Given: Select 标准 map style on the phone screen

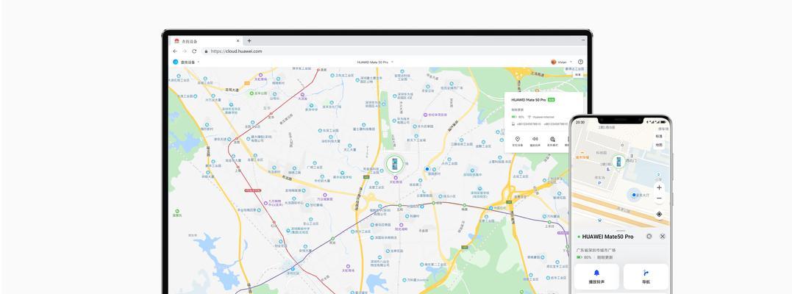Looking at the screenshot, I should (659, 136).
